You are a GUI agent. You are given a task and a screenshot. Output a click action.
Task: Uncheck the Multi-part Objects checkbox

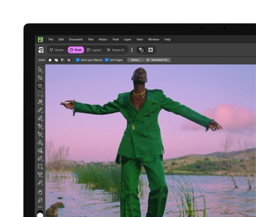(78, 60)
